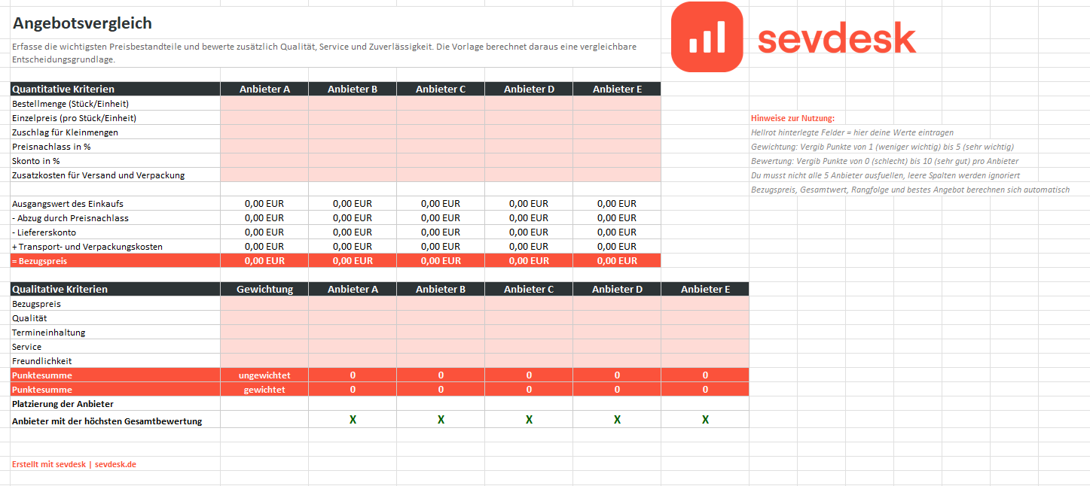The image size is (1090, 486).
Task: Click Service rating cell for Anbieter C
Action: tap(529, 346)
